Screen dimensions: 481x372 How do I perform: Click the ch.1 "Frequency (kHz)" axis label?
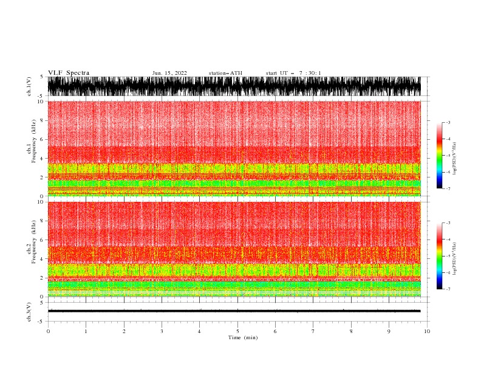(x=34, y=142)
